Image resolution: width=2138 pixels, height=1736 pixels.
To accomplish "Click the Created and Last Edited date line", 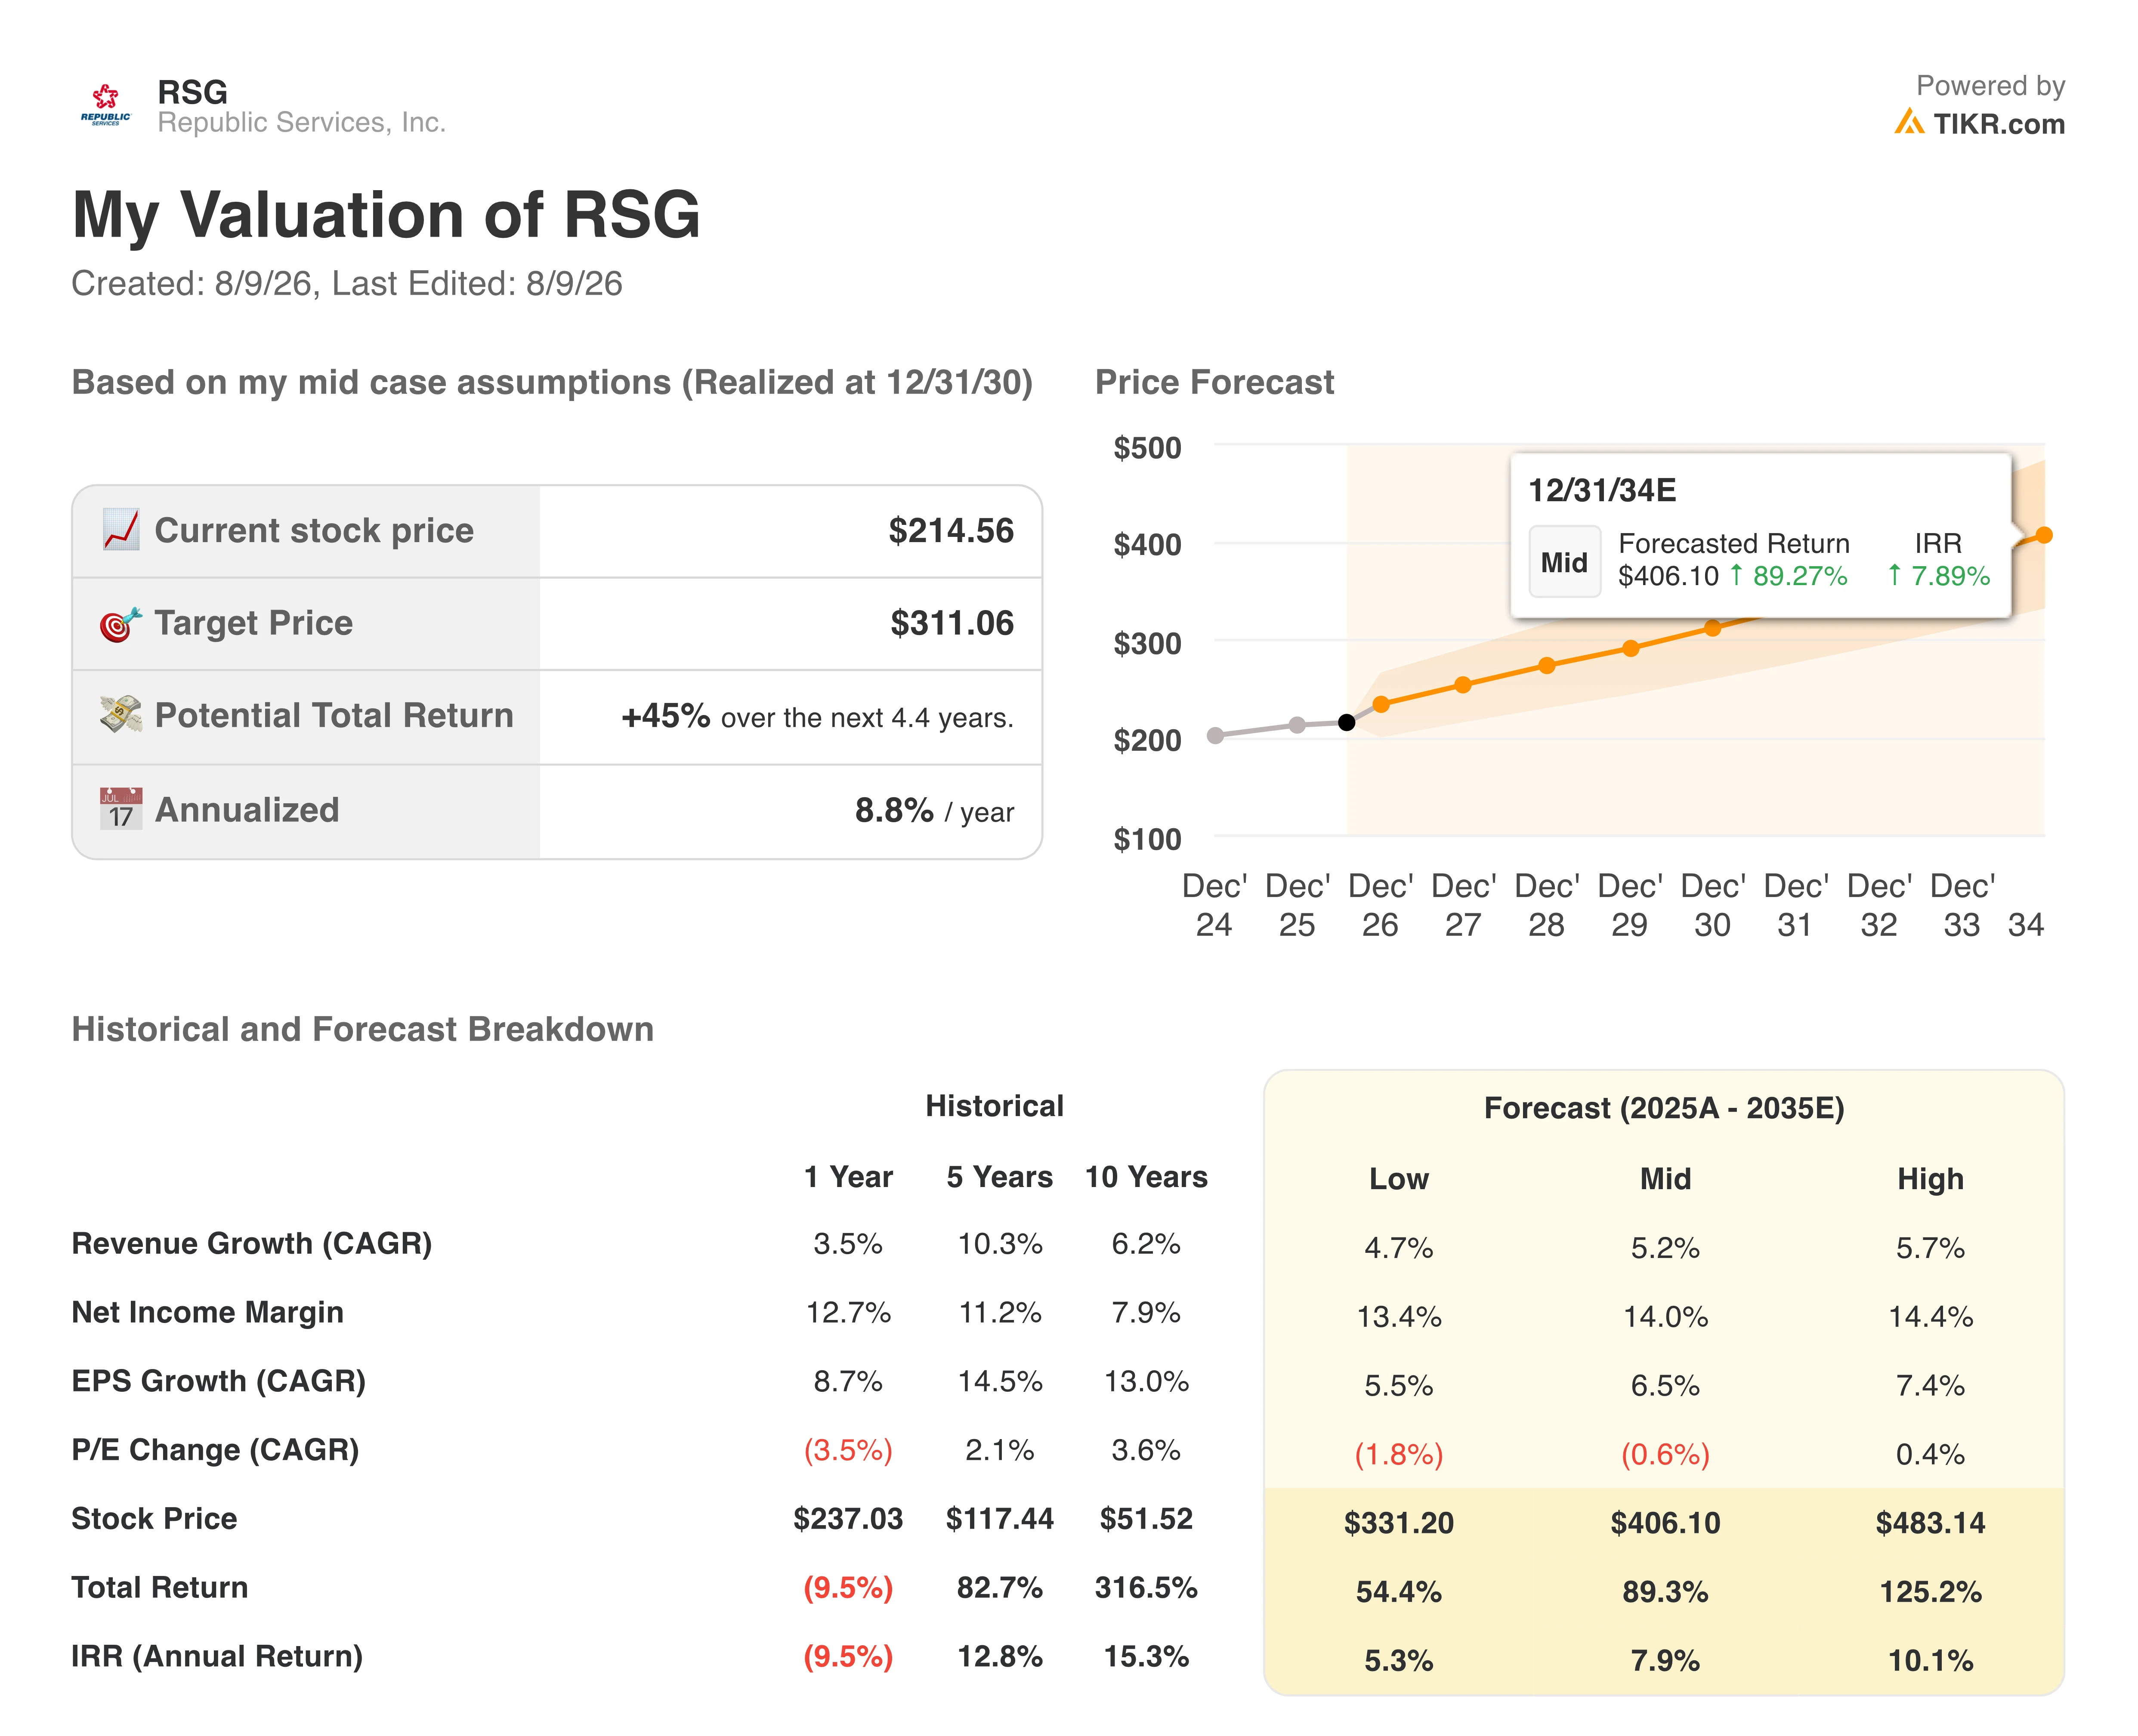I will point(346,284).
